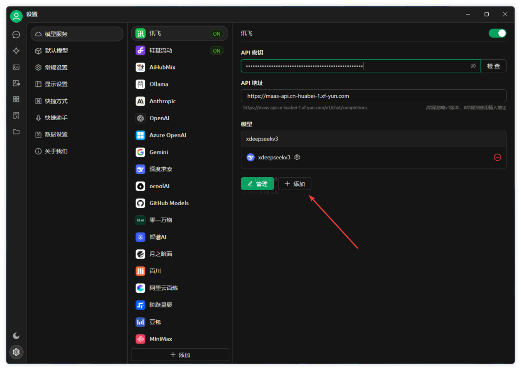This screenshot has height=370, width=521.
Task: Select the GitHub Models provider icon
Action: point(140,203)
